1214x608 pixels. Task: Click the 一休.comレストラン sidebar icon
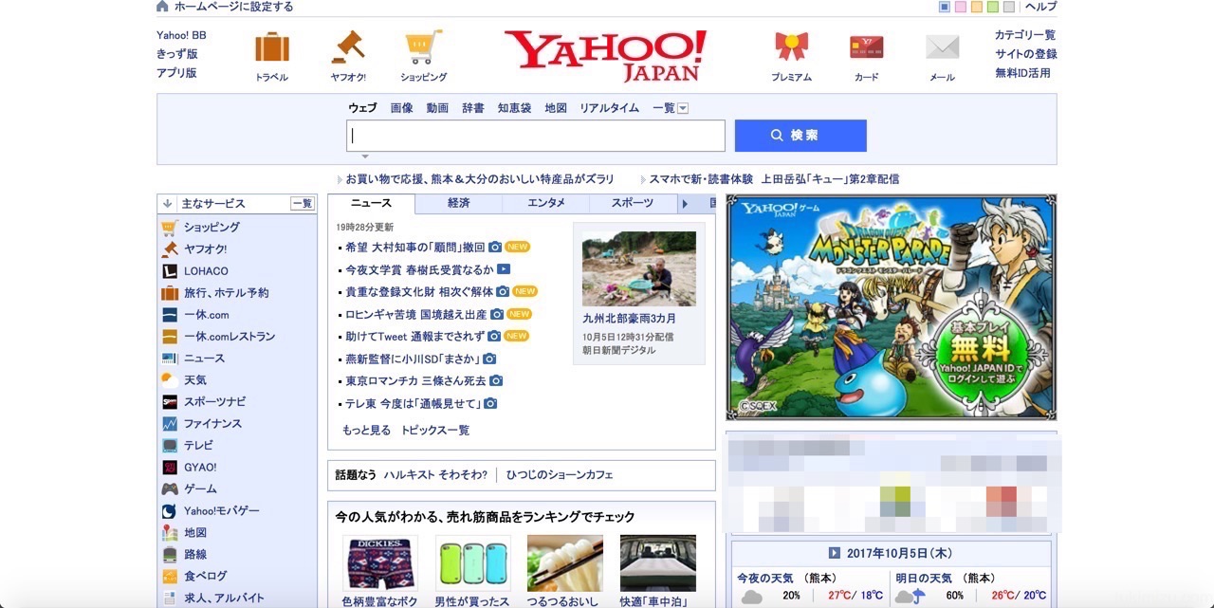pyautogui.click(x=170, y=337)
